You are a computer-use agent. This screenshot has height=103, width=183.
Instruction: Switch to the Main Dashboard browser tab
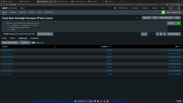point(79,1)
